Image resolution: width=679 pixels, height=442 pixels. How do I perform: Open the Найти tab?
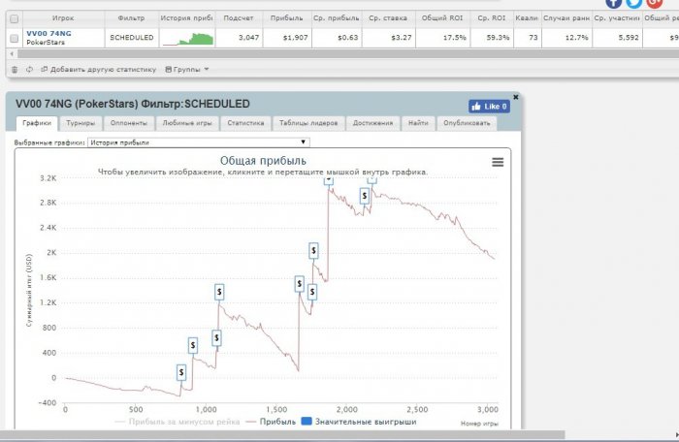click(x=418, y=123)
